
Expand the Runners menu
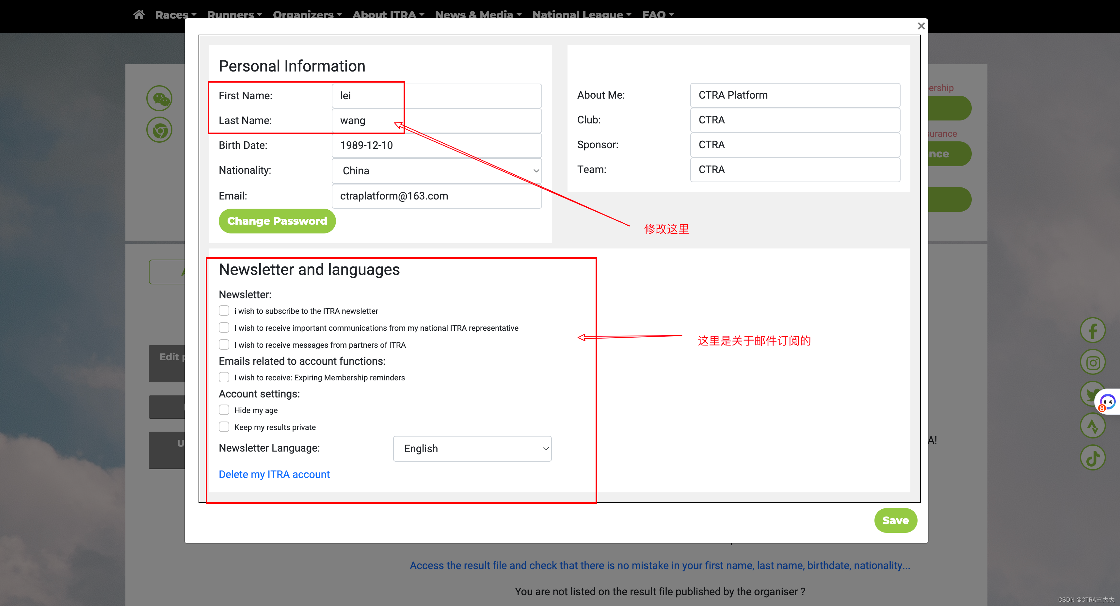click(x=234, y=14)
